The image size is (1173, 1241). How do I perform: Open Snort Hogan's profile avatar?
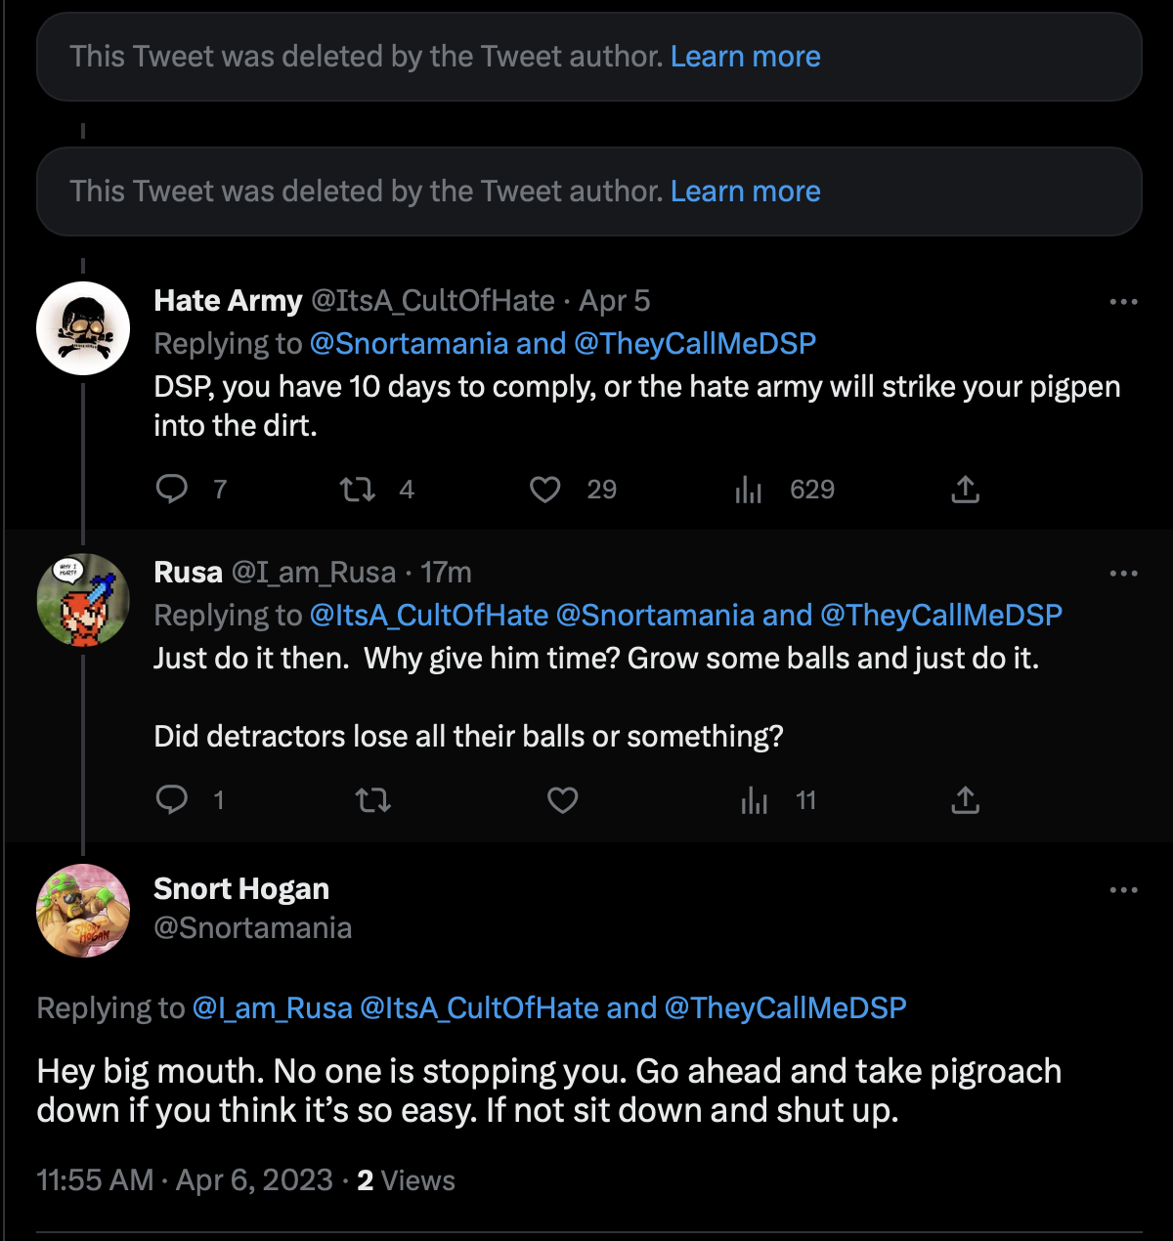point(83,911)
